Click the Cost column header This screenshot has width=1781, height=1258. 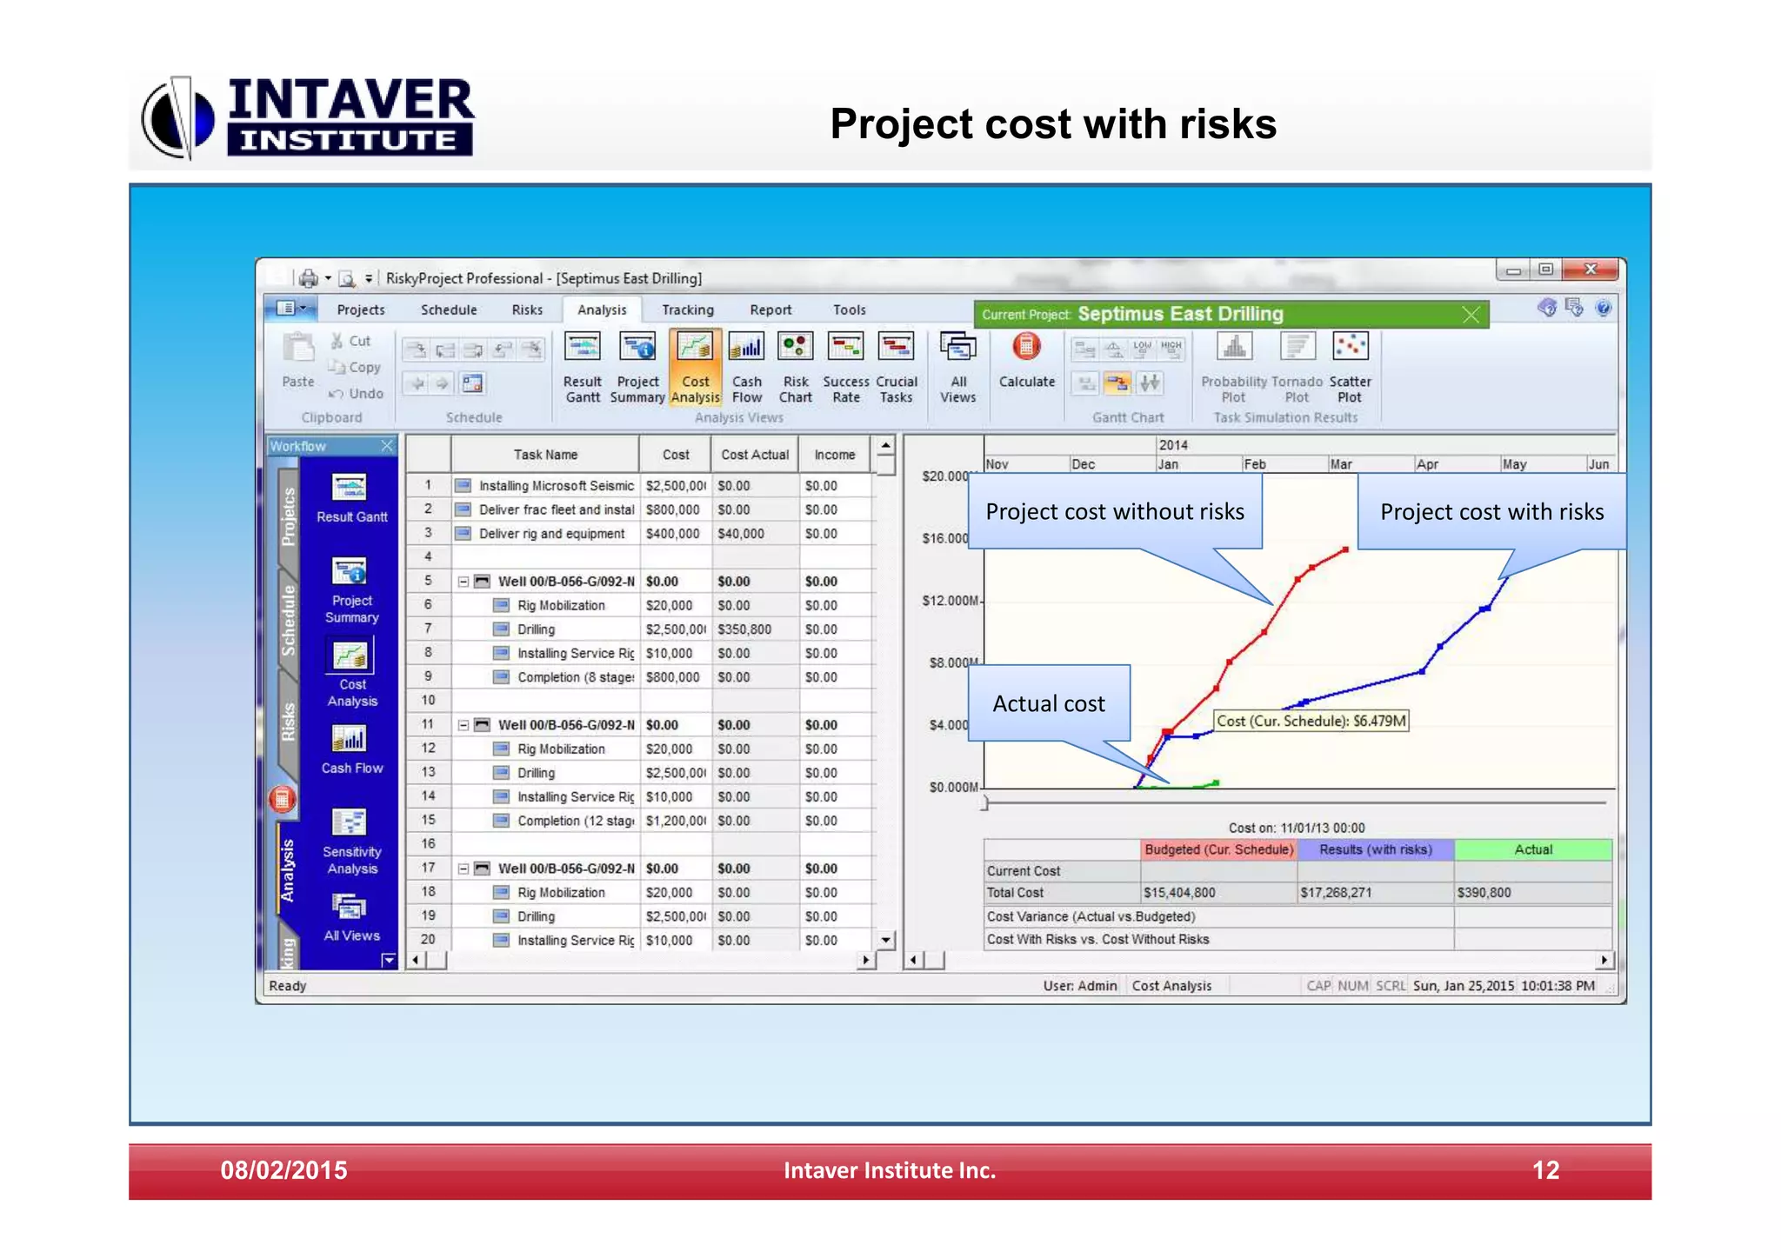(x=676, y=455)
